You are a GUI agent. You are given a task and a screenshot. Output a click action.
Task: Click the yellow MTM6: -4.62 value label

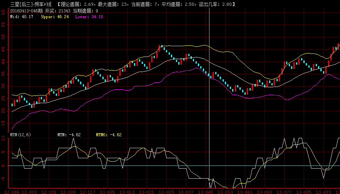109,135
